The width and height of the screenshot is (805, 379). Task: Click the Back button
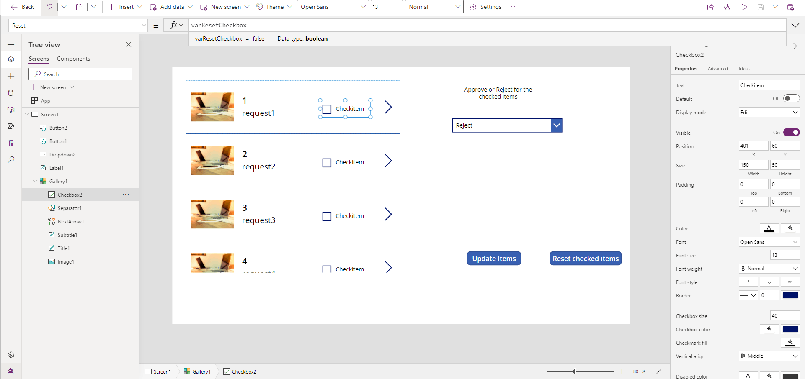click(23, 7)
